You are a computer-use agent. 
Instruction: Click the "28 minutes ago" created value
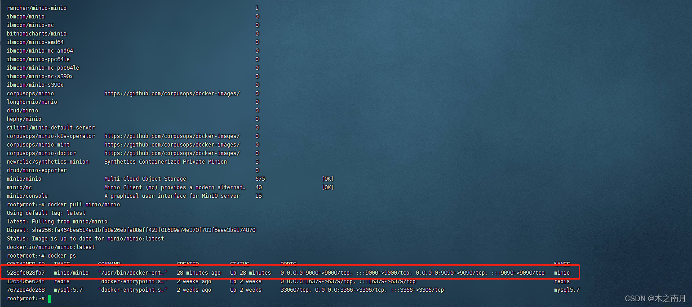coord(199,273)
